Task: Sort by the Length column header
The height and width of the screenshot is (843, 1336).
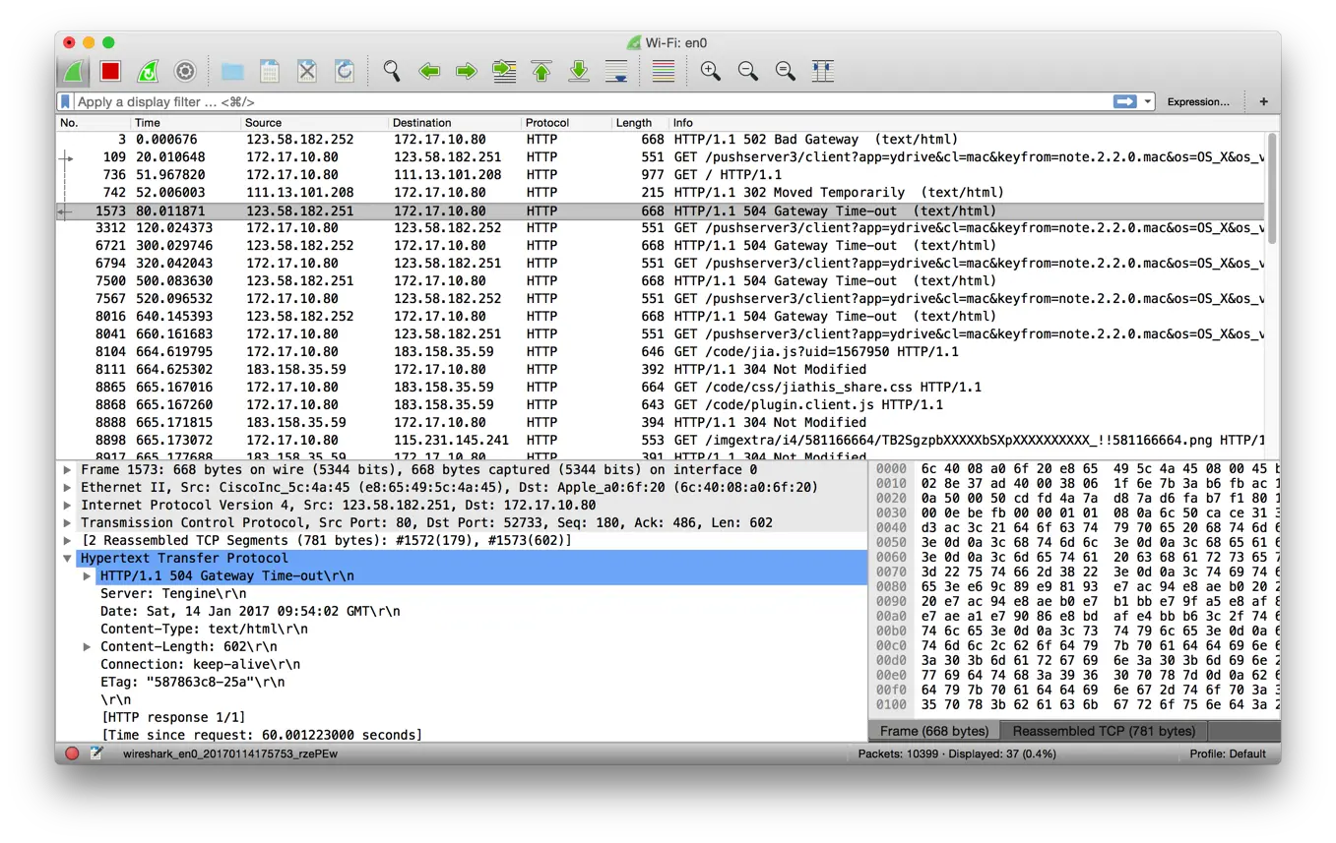Action: [x=640, y=123]
